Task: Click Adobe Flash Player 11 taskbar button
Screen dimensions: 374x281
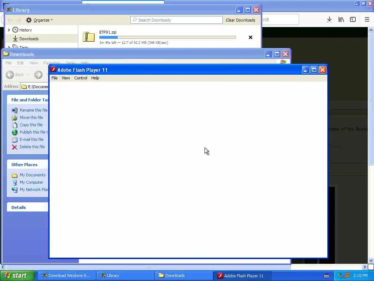Action: [x=243, y=276]
